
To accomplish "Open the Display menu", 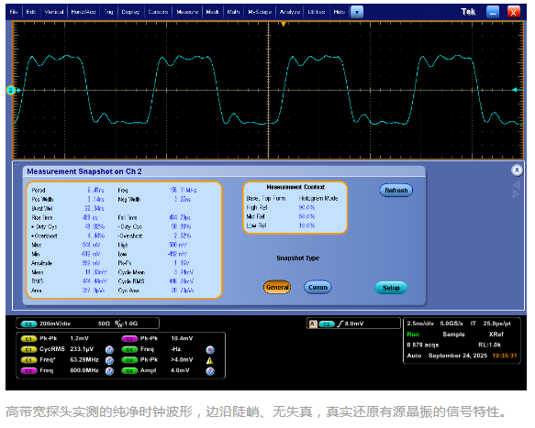I will [x=130, y=12].
